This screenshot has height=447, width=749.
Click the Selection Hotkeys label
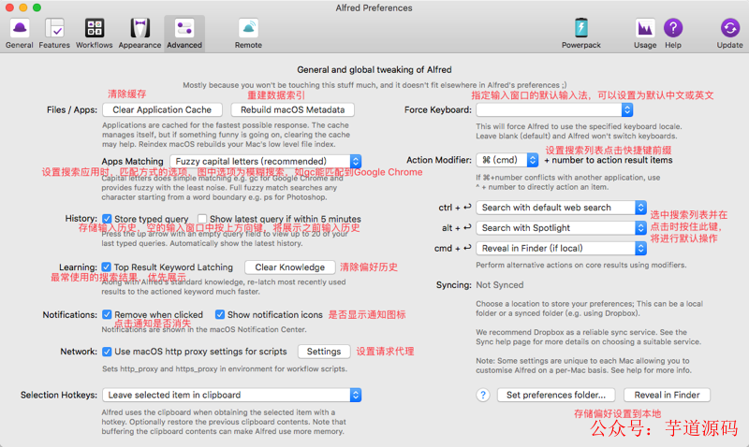coord(59,395)
